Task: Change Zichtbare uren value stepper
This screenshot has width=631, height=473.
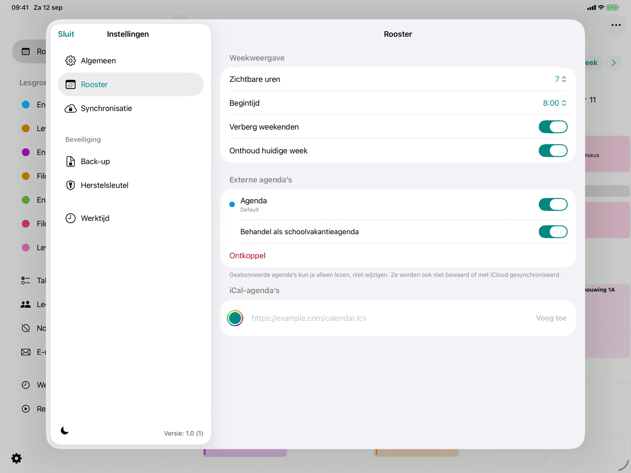Action: point(560,79)
